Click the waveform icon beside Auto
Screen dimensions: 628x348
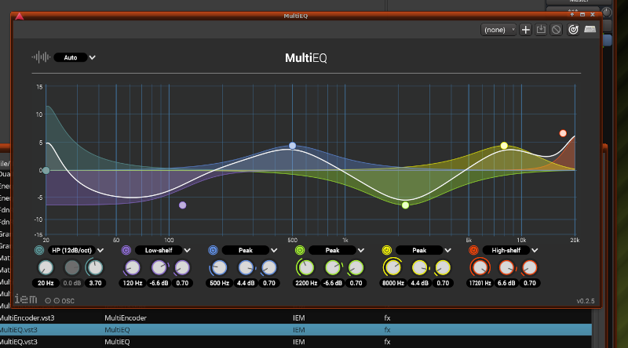(x=40, y=57)
